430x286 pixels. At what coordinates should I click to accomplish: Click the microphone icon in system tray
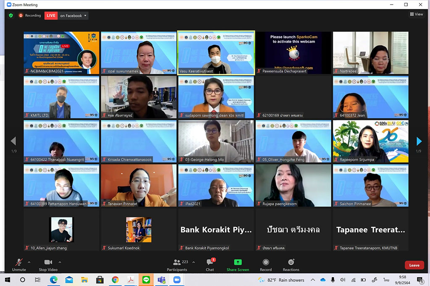[333, 280]
